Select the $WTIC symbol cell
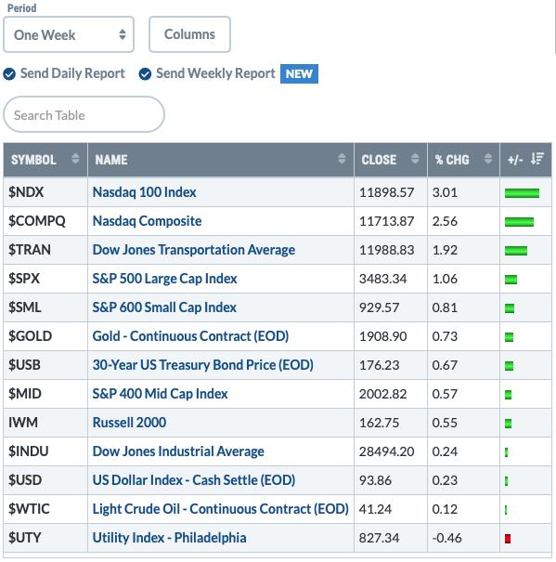This screenshot has width=556, height=562. click(45, 509)
